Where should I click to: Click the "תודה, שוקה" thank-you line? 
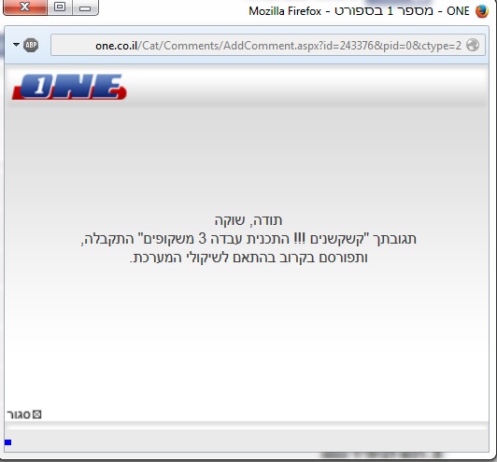(248, 220)
